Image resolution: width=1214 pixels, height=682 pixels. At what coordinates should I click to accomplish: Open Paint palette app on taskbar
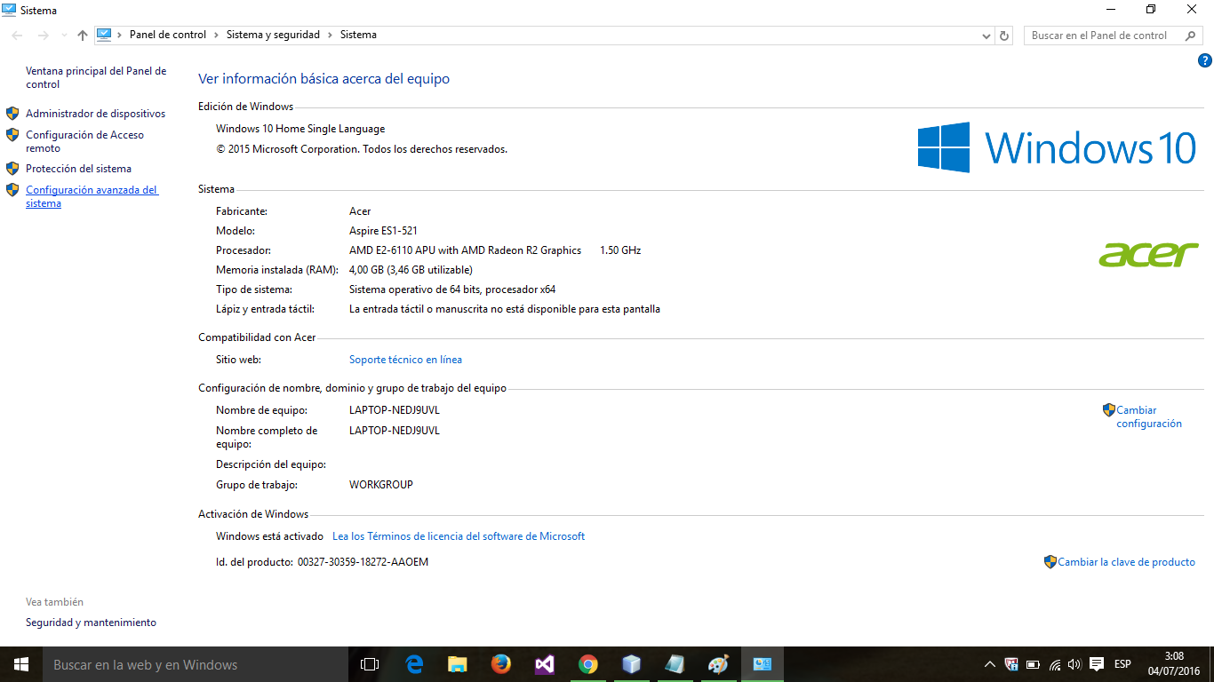coord(718,664)
